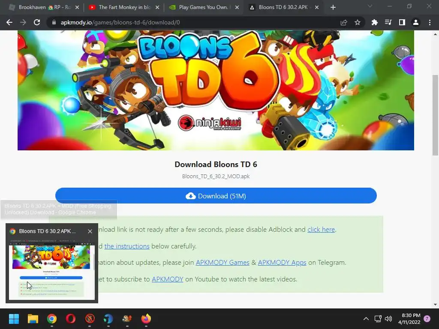Screen dimensions: 439x329
Task: Click the red crossed-circle taskbar app
Action: pos(90,319)
